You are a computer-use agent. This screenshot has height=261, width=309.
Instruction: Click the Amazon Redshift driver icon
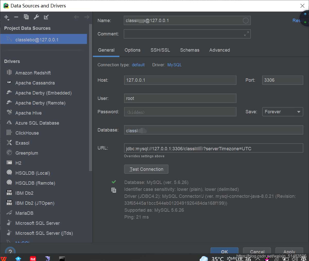click(x=9, y=72)
